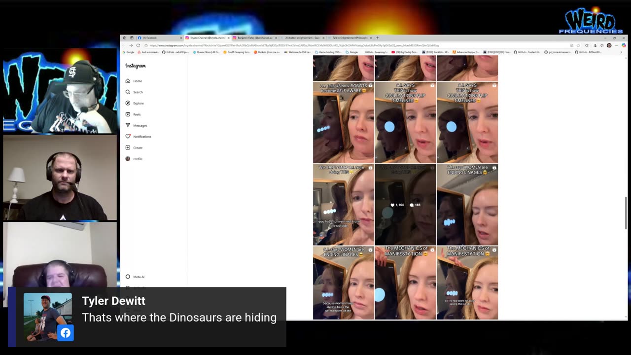Image resolution: width=631 pixels, height=355 pixels.
Task: Close the Facebook browser tab
Action: [181, 38]
